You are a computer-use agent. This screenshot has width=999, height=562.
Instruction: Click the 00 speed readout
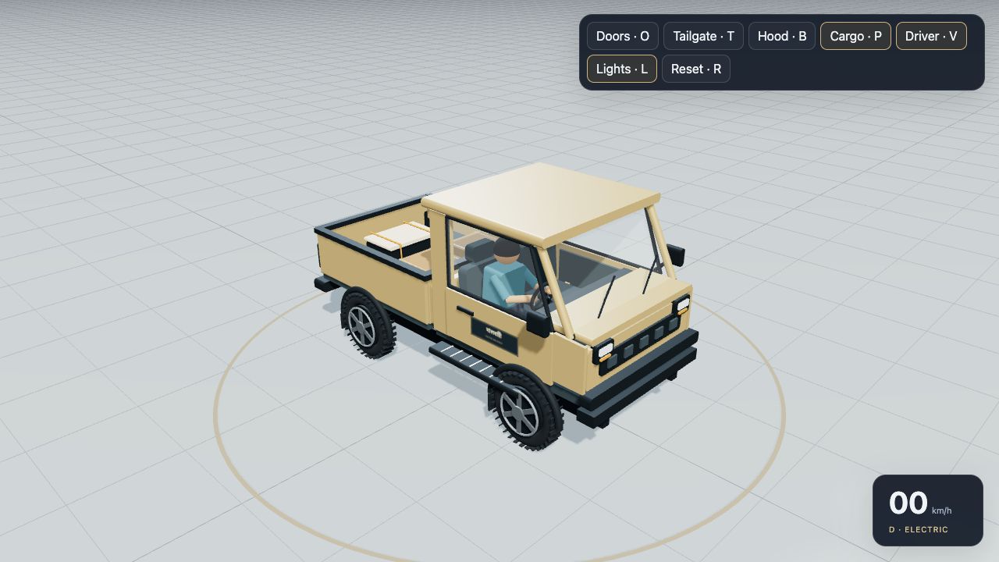[x=908, y=503]
